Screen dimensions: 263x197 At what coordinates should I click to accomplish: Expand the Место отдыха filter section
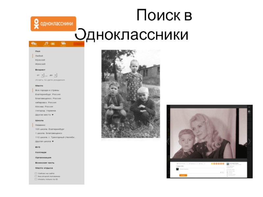(44, 168)
